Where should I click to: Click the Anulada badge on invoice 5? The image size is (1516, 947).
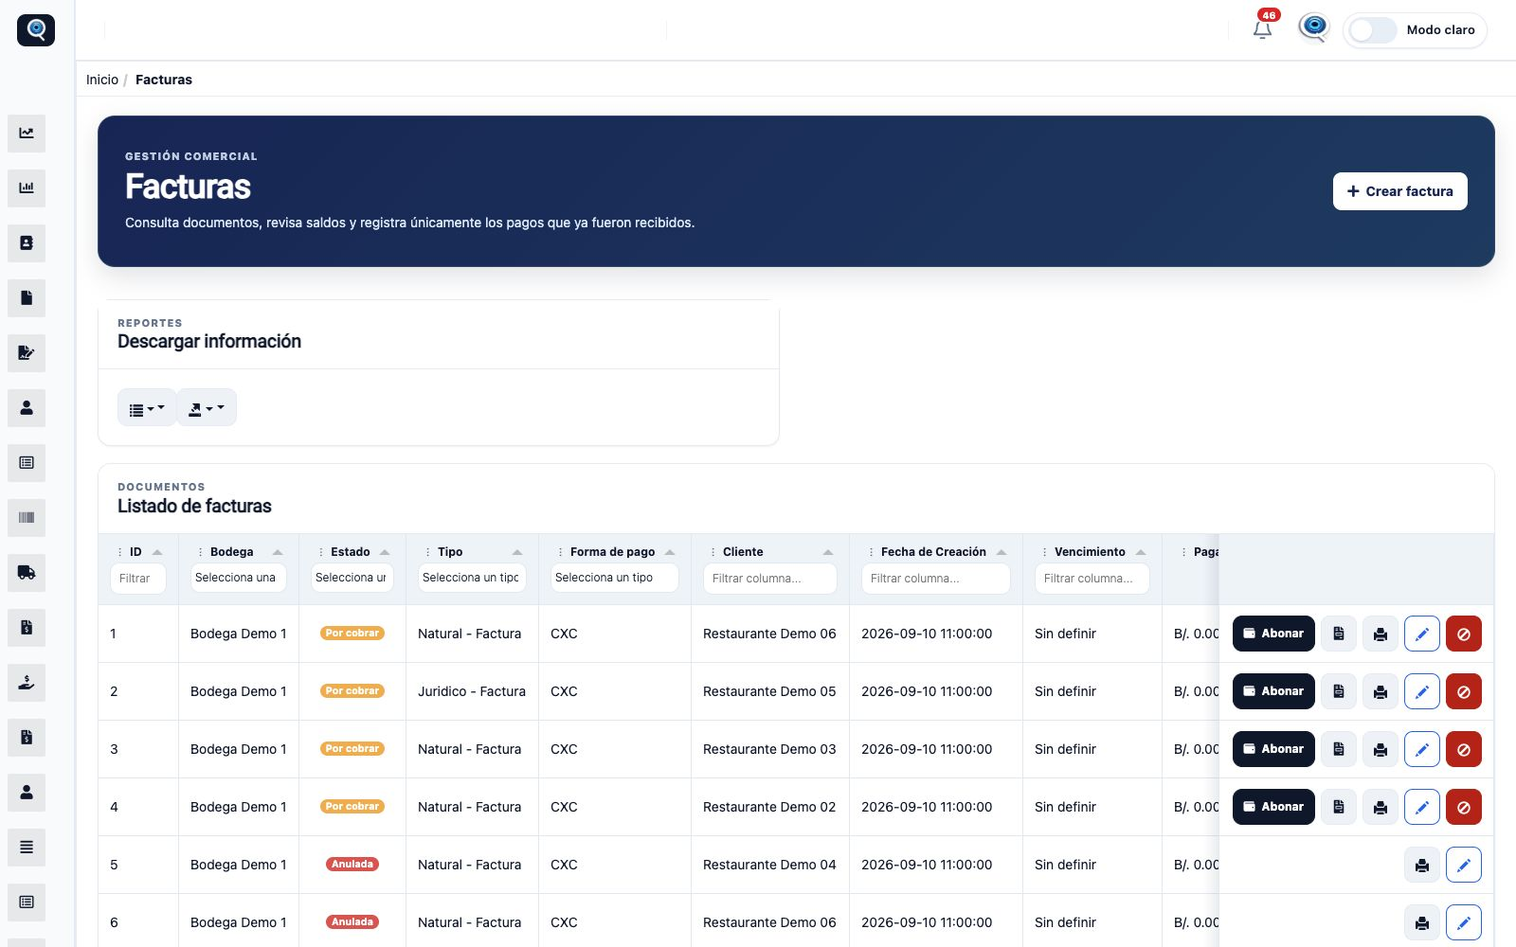[352, 865]
